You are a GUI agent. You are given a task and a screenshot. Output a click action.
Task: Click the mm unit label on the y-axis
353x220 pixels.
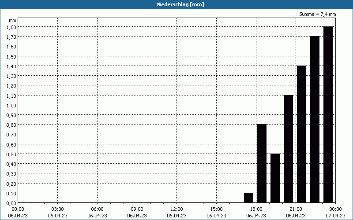coord(13,20)
